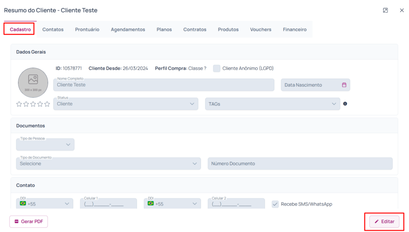This screenshot has width=409, height=232.
Task: Open the Status dropdown
Action: 125,104
